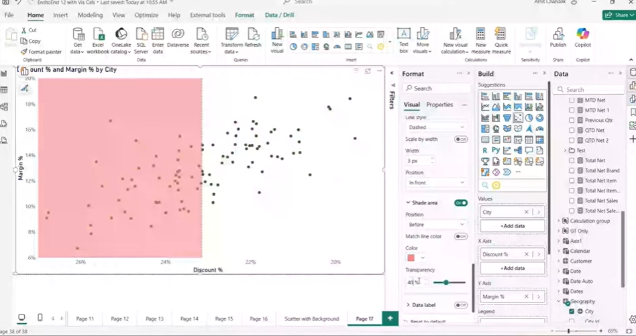Image resolution: width=636 pixels, height=336 pixels.
Task: Expand the Calendar table
Action: (x=559, y=251)
